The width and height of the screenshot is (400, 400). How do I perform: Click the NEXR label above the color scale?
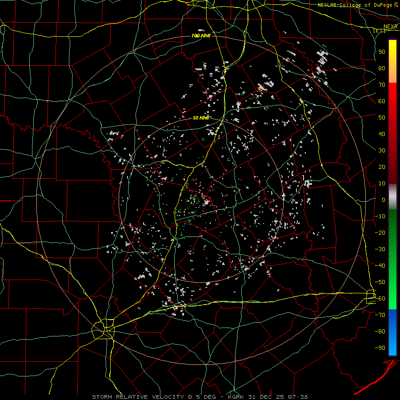[391, 27]
